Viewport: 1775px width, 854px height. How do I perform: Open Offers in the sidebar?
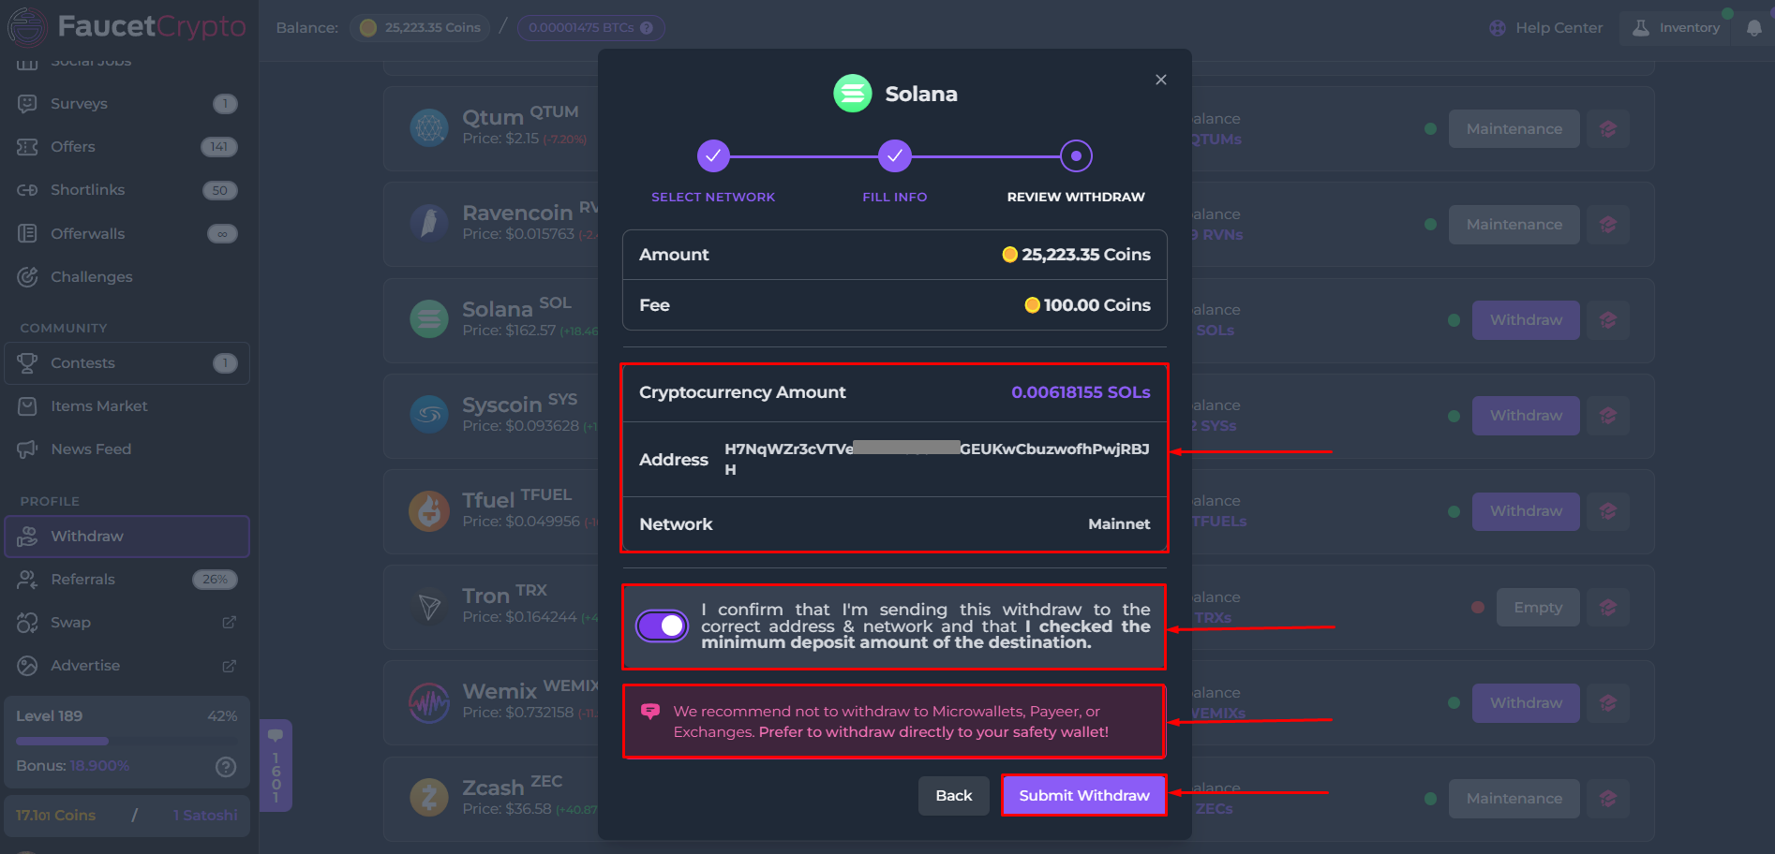[x=127, y=147]
